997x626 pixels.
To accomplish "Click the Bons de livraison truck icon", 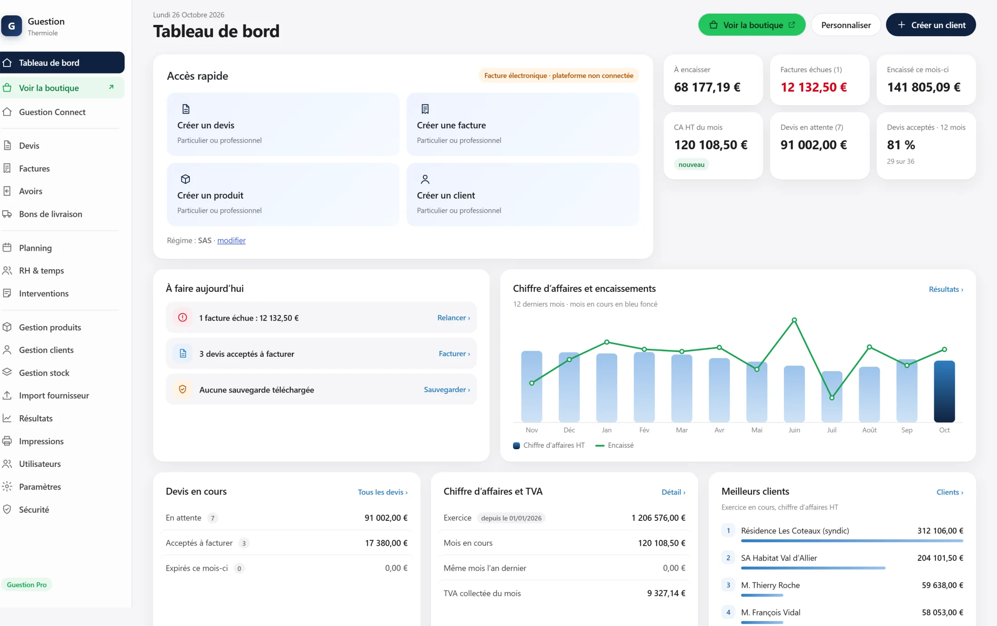I will [7, 214].
